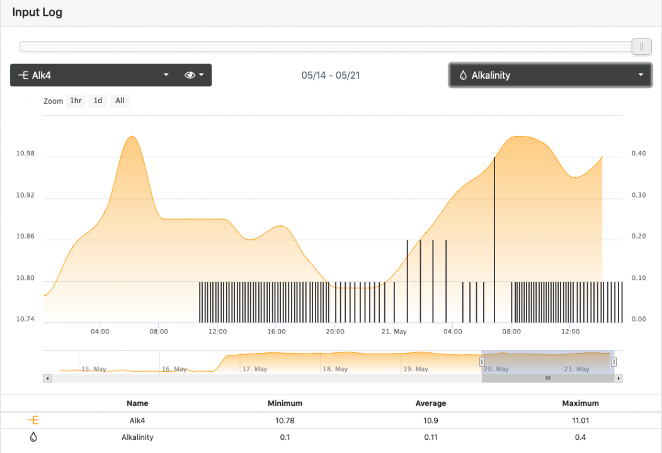Toggle the eye visibility icon
This screenshot has width=662, height=453.
click(190, 75)
